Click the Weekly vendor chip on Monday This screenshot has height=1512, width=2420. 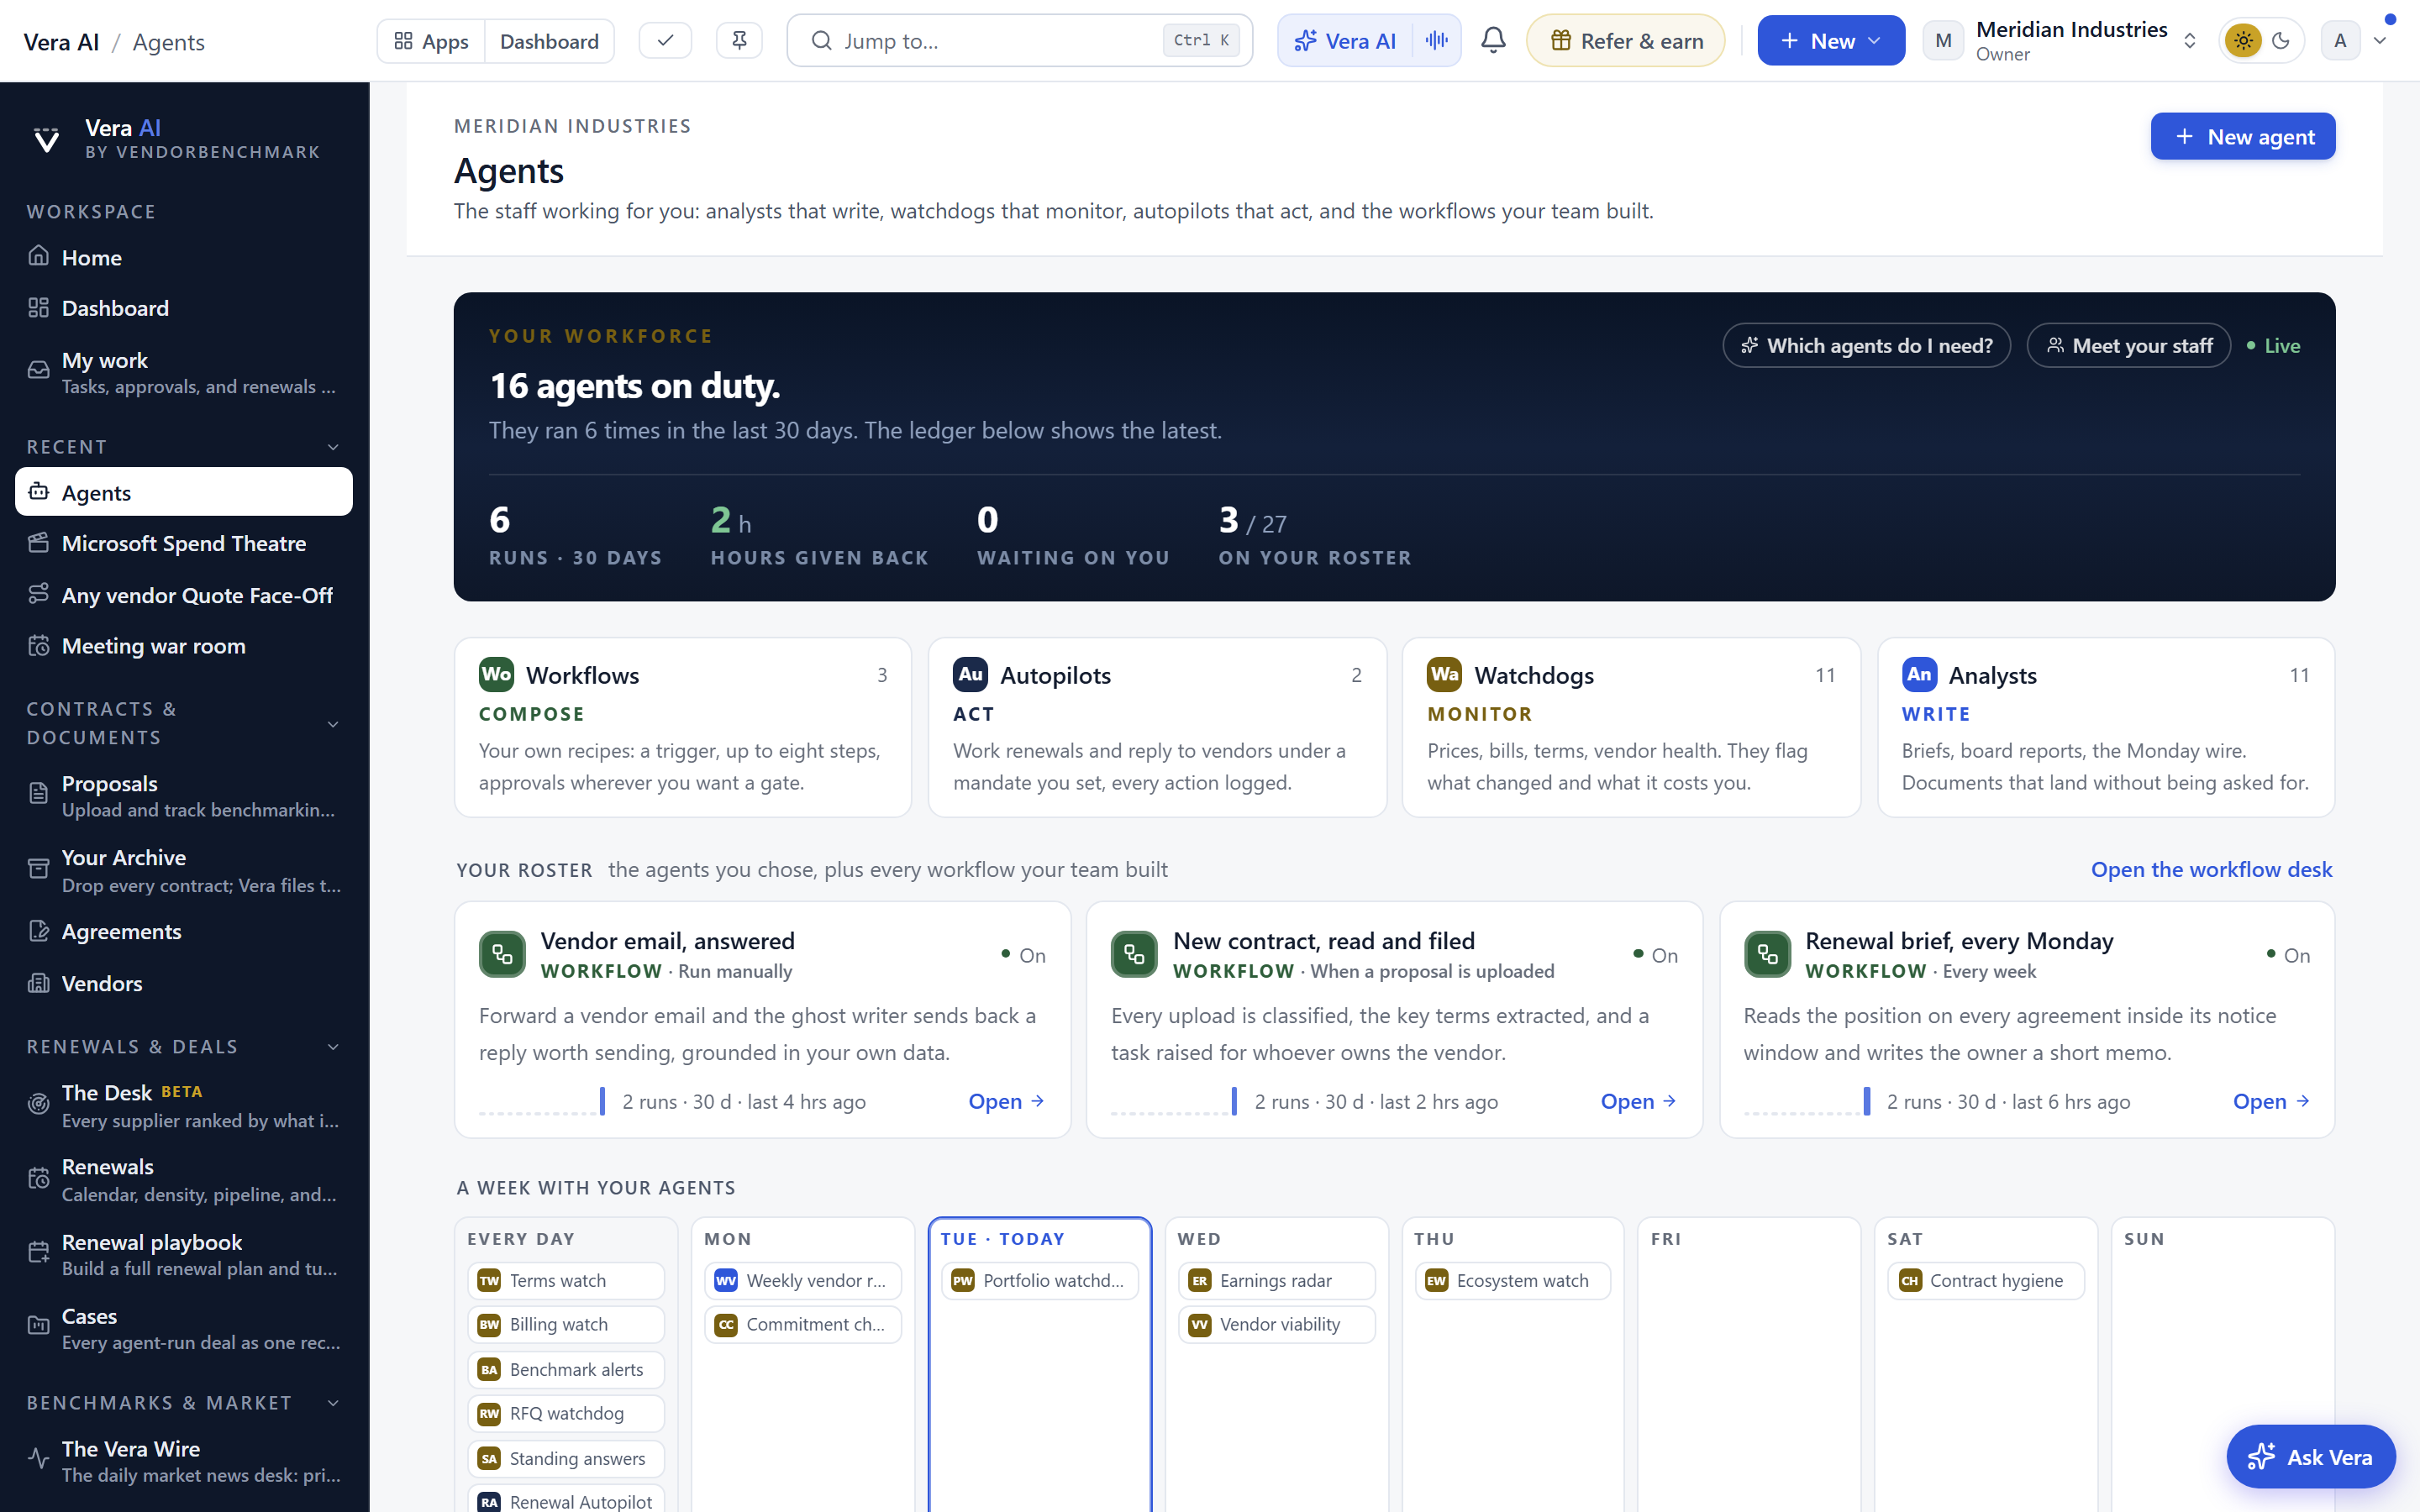tap(802, 1280)
